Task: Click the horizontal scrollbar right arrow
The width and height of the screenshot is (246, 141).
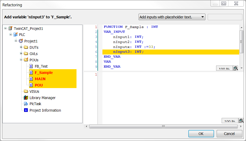Action: click(241, 126)
